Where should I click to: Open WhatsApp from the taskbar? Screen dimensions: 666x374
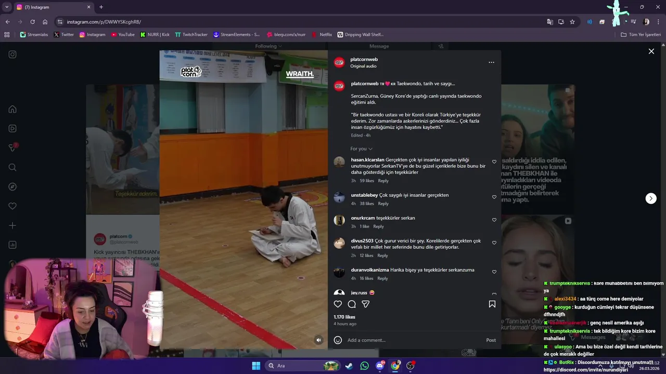coord(364,366)
